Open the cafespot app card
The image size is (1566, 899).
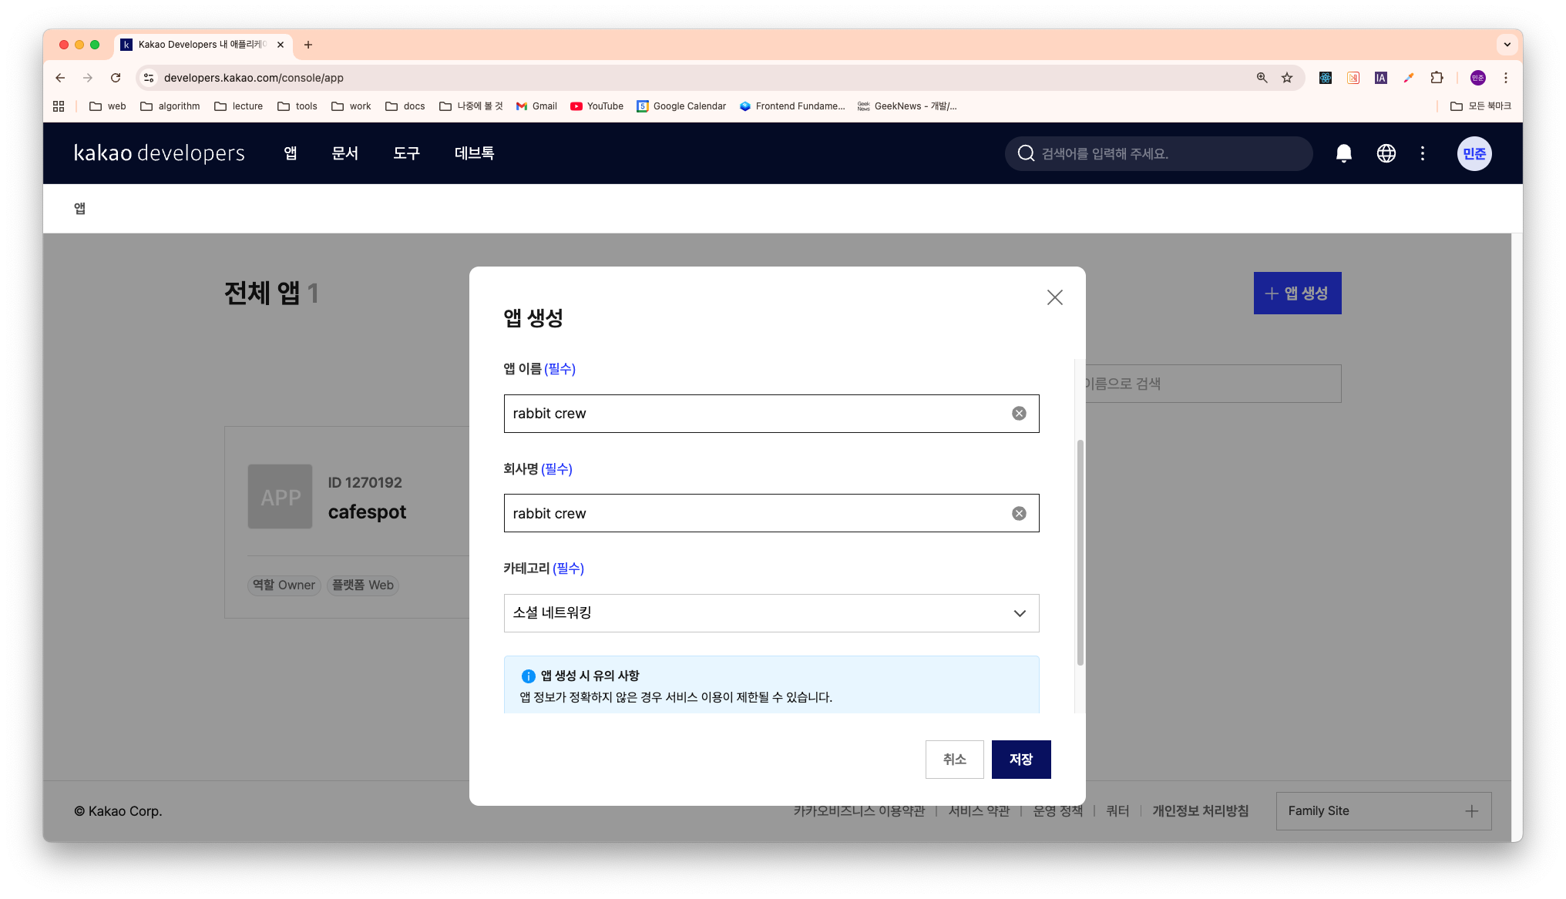[347, 522]
